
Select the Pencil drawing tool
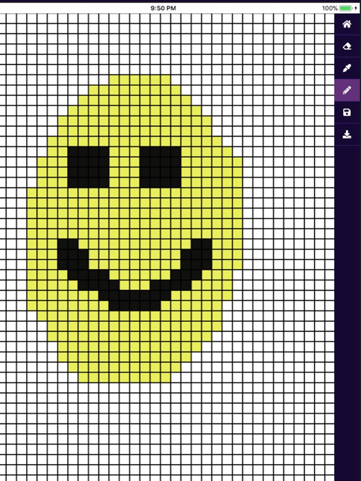[x=347, y=90]
